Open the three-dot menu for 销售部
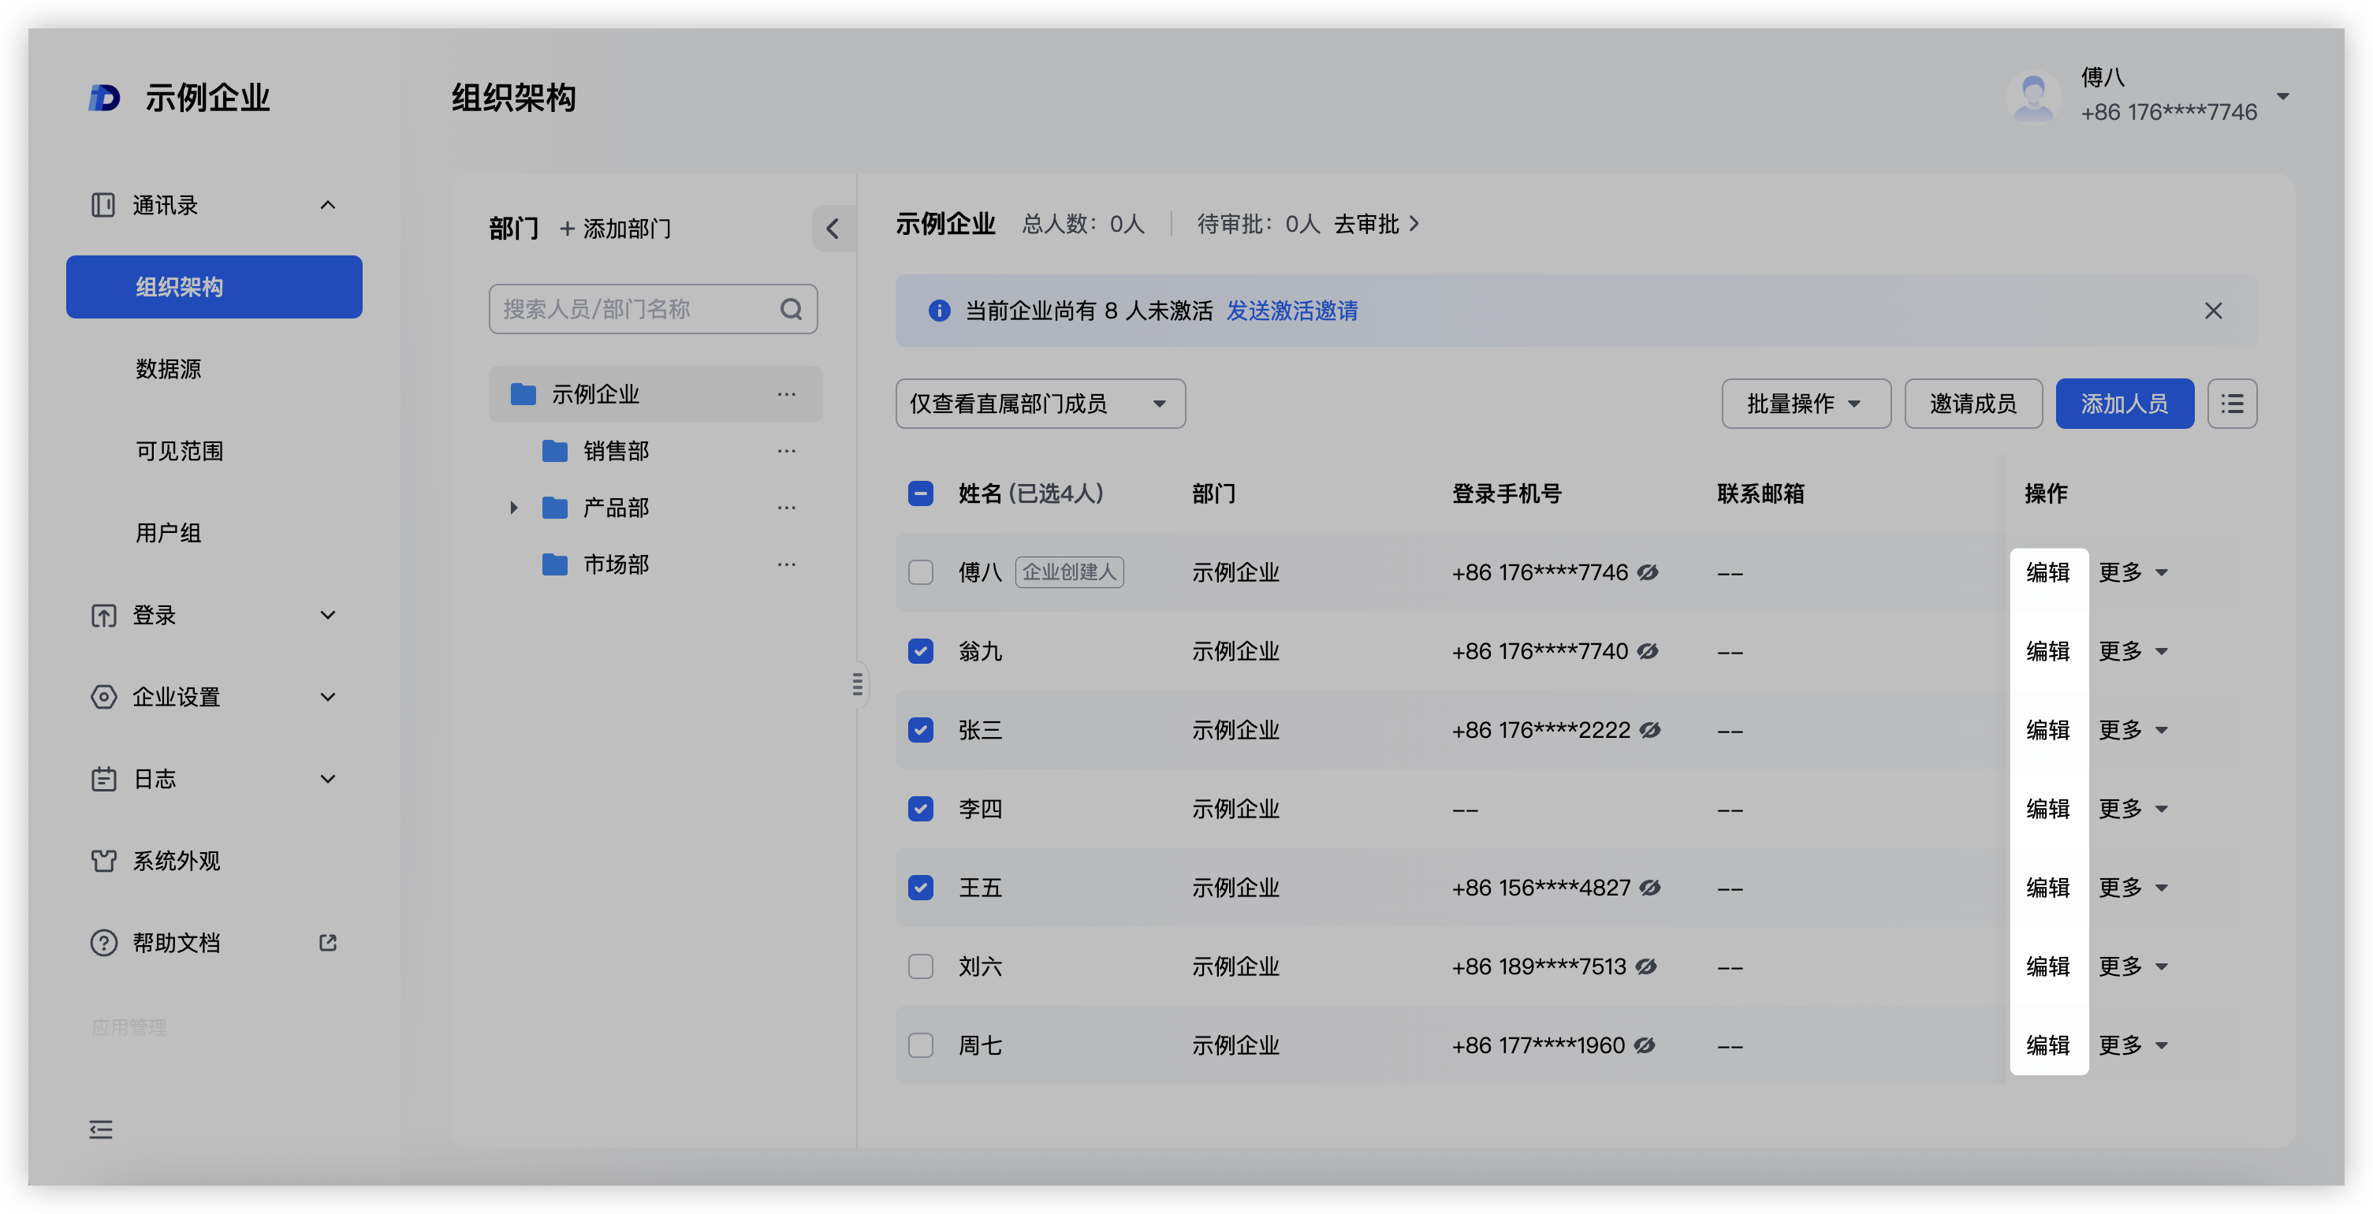 tap(786, 452)
